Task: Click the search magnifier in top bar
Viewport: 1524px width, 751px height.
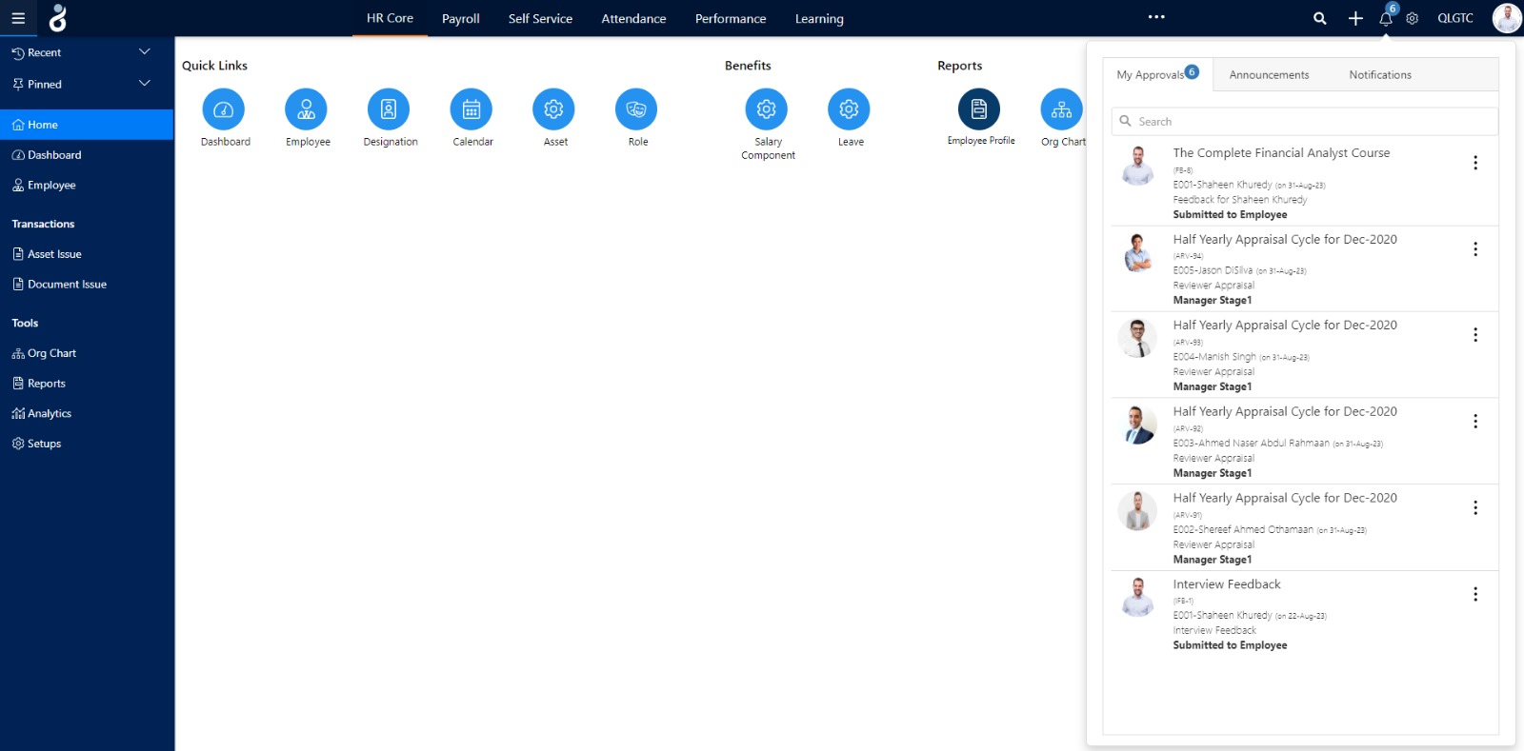Action: [1319, 18]
